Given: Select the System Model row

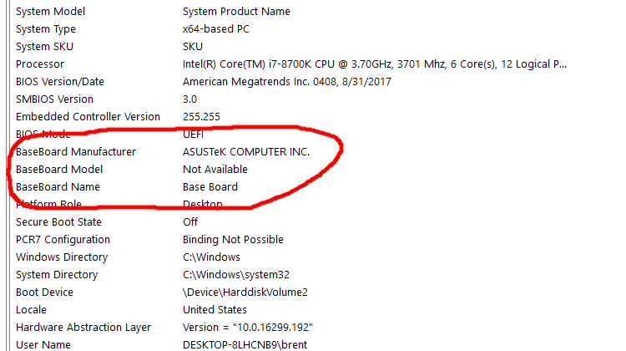Looking at the screenshot, I should tap(316, 12).
